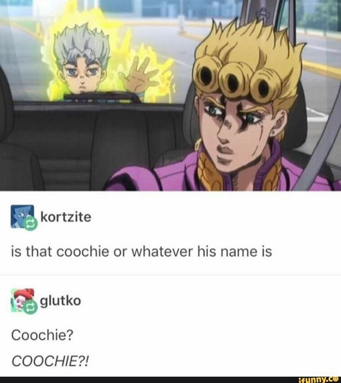
Task: Select the "is that coochie or whatever" post text
Action: click(x=141, y=251)
